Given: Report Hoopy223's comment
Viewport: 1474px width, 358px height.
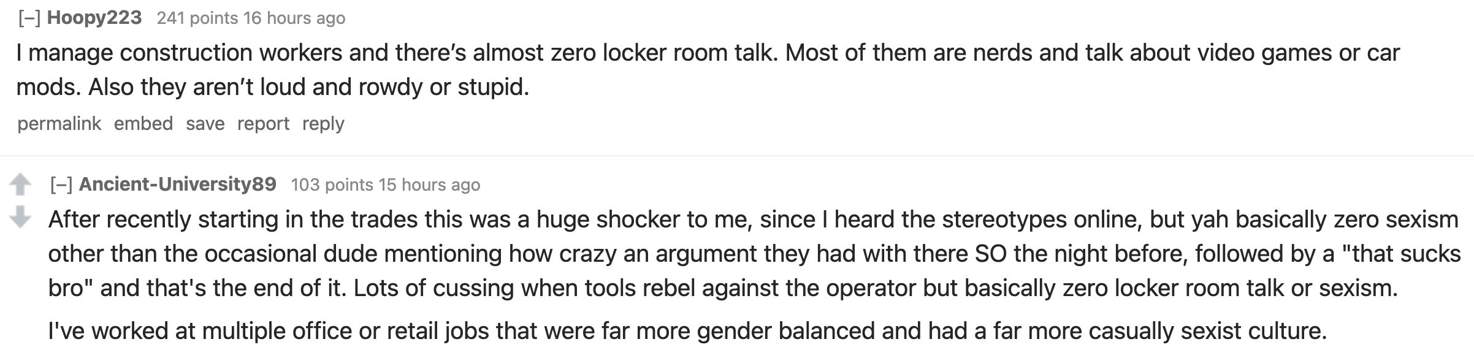Looking at the screenshot, I should click(x=263, y=124).
